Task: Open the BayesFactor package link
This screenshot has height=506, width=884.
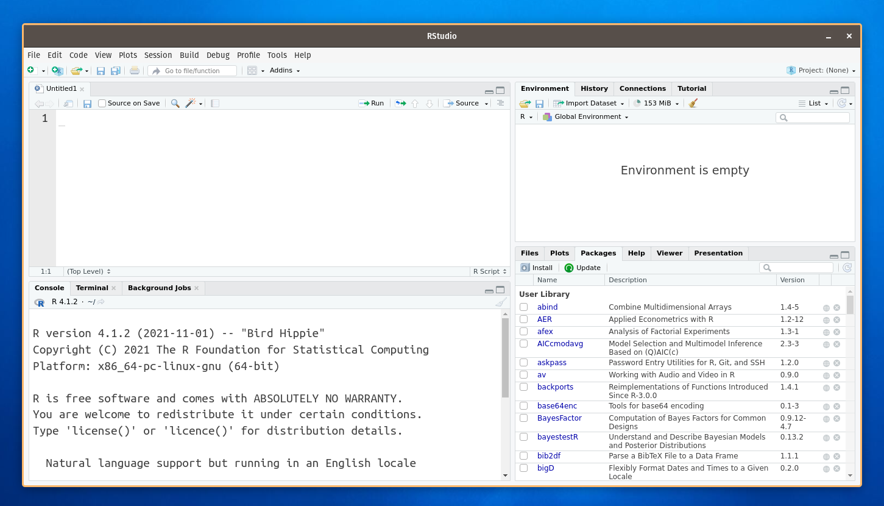Action: click(559, 418)
